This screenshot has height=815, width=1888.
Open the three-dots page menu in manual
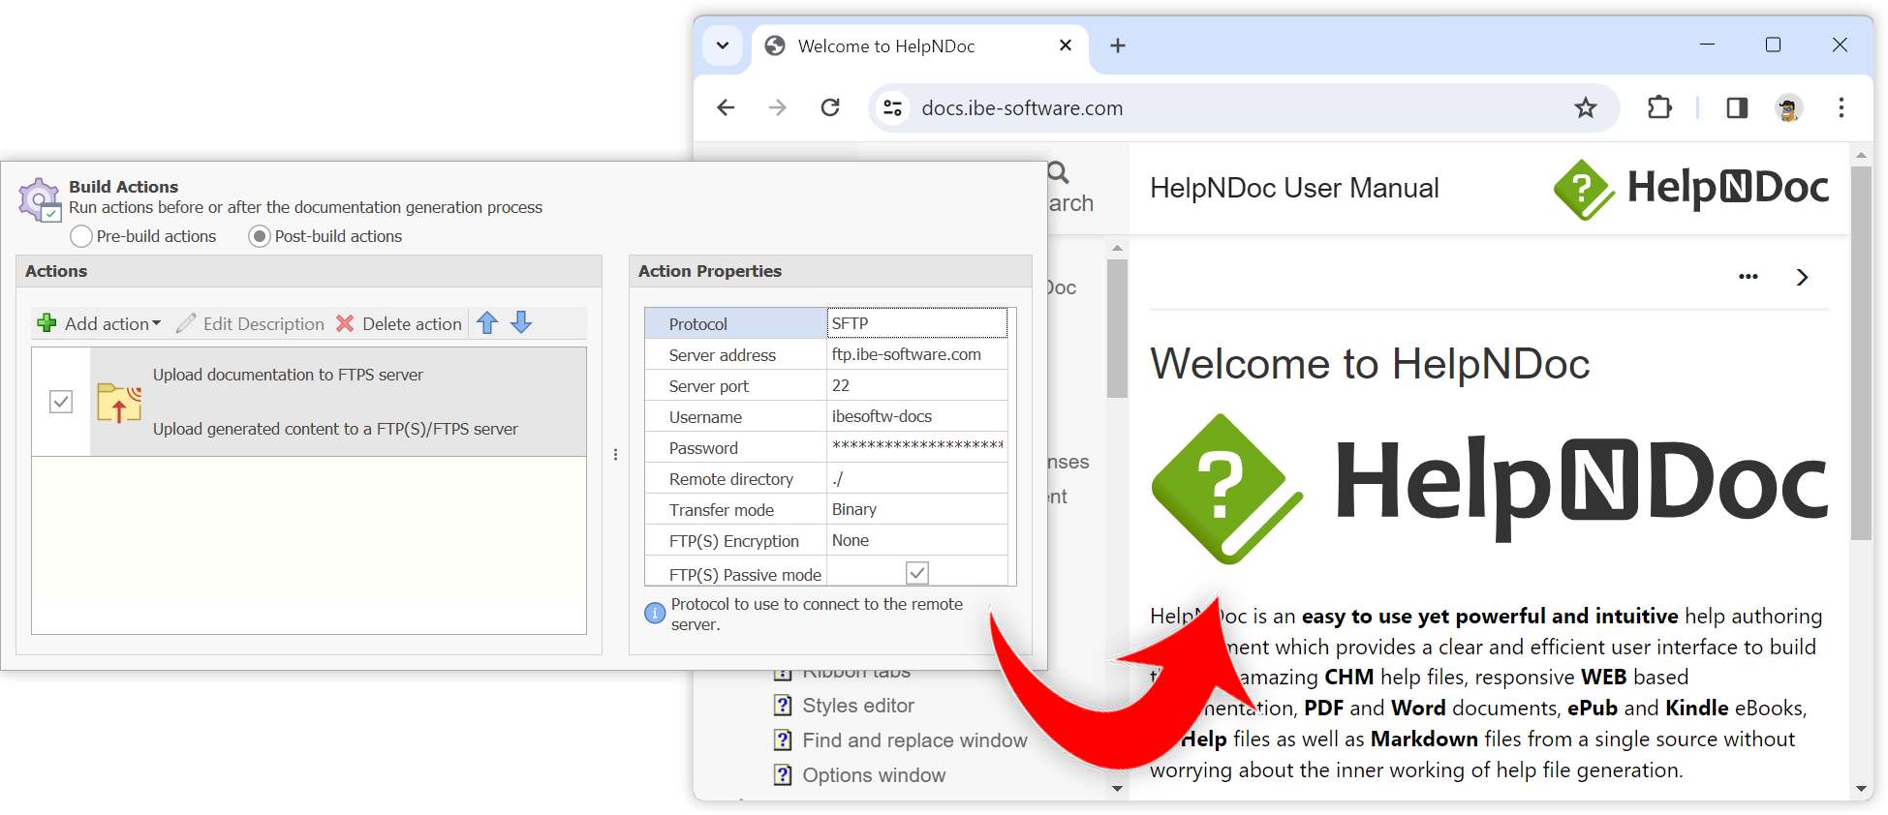1748,277
